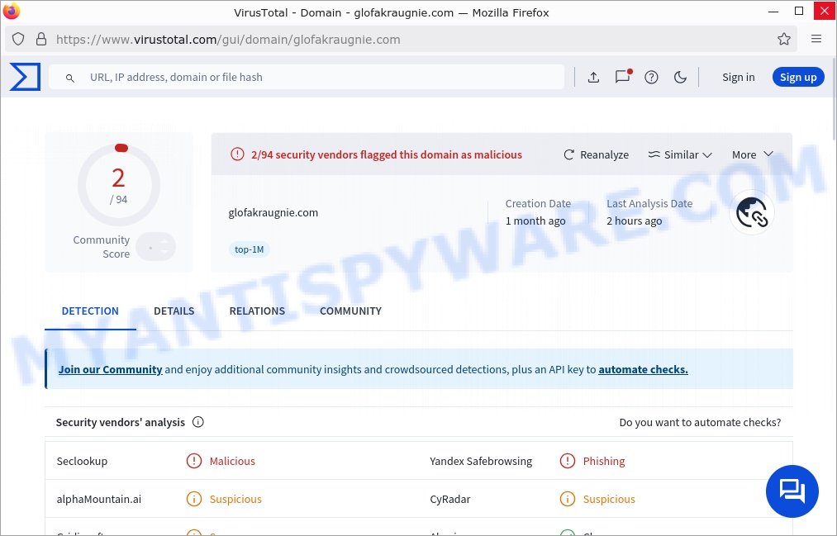Click the top-1M tag
The image size is (837, 536).
[250, 249]
